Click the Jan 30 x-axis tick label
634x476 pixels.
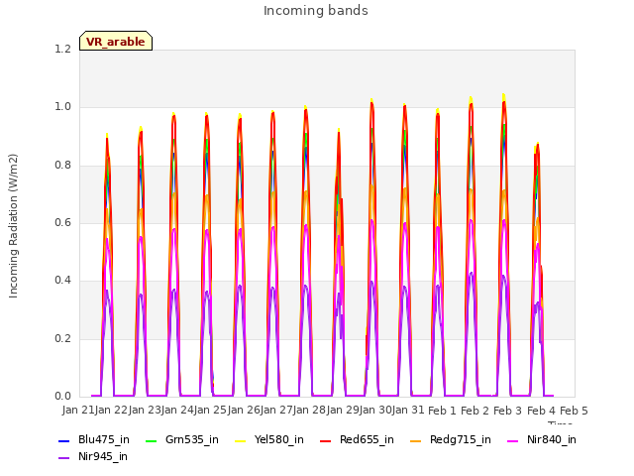(375, 411)
